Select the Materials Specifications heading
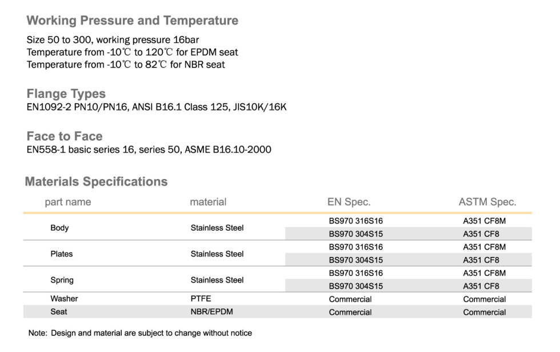The image size is (560, 352). [96, 182]
